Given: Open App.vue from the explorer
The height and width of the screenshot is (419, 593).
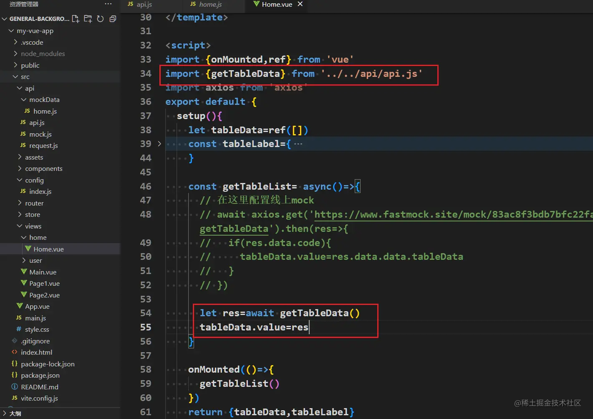Looking at the screenshot, I should (37, 306).
